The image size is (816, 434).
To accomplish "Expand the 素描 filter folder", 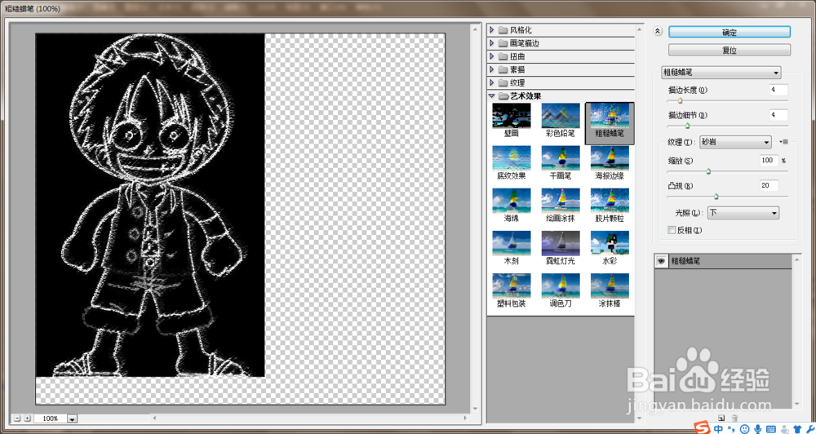I will 492,69.
